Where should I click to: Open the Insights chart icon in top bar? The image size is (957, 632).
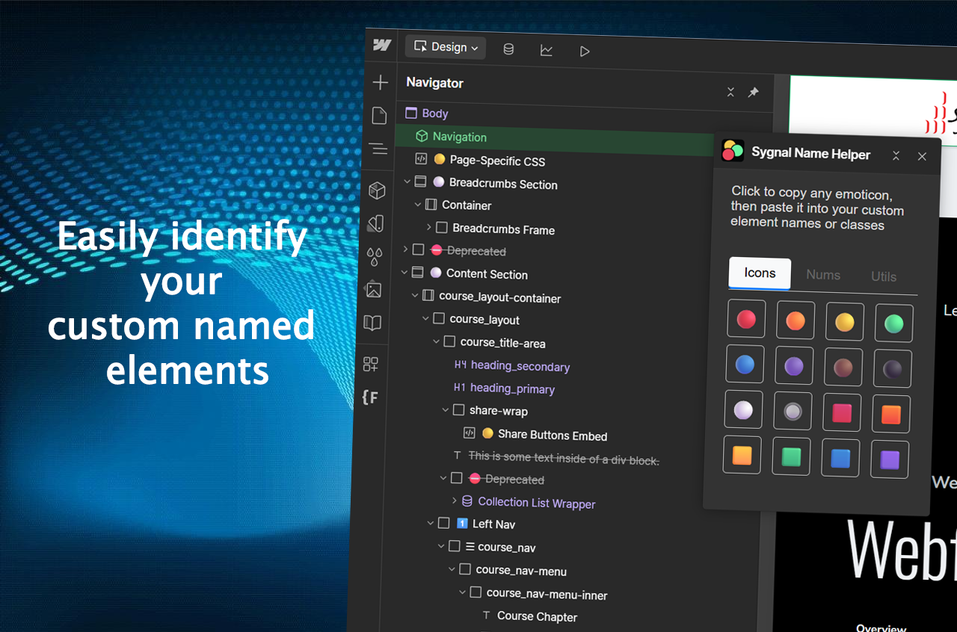coord(547,50)
